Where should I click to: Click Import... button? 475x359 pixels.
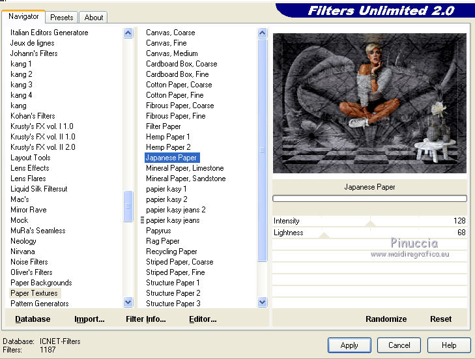click(x=89, y=319)
